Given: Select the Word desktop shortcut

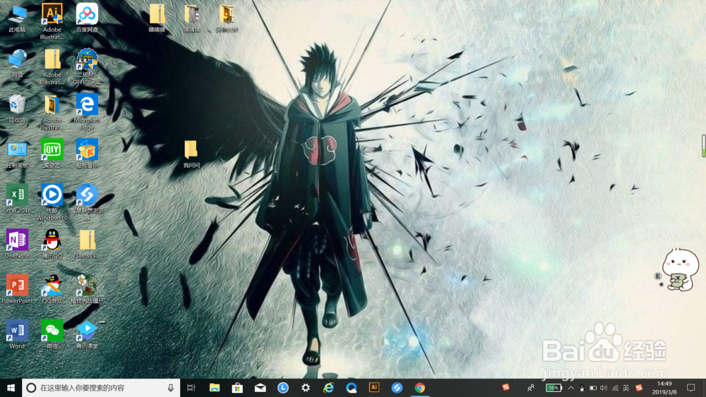Looking at the screenshot, I should pos(17,334).
